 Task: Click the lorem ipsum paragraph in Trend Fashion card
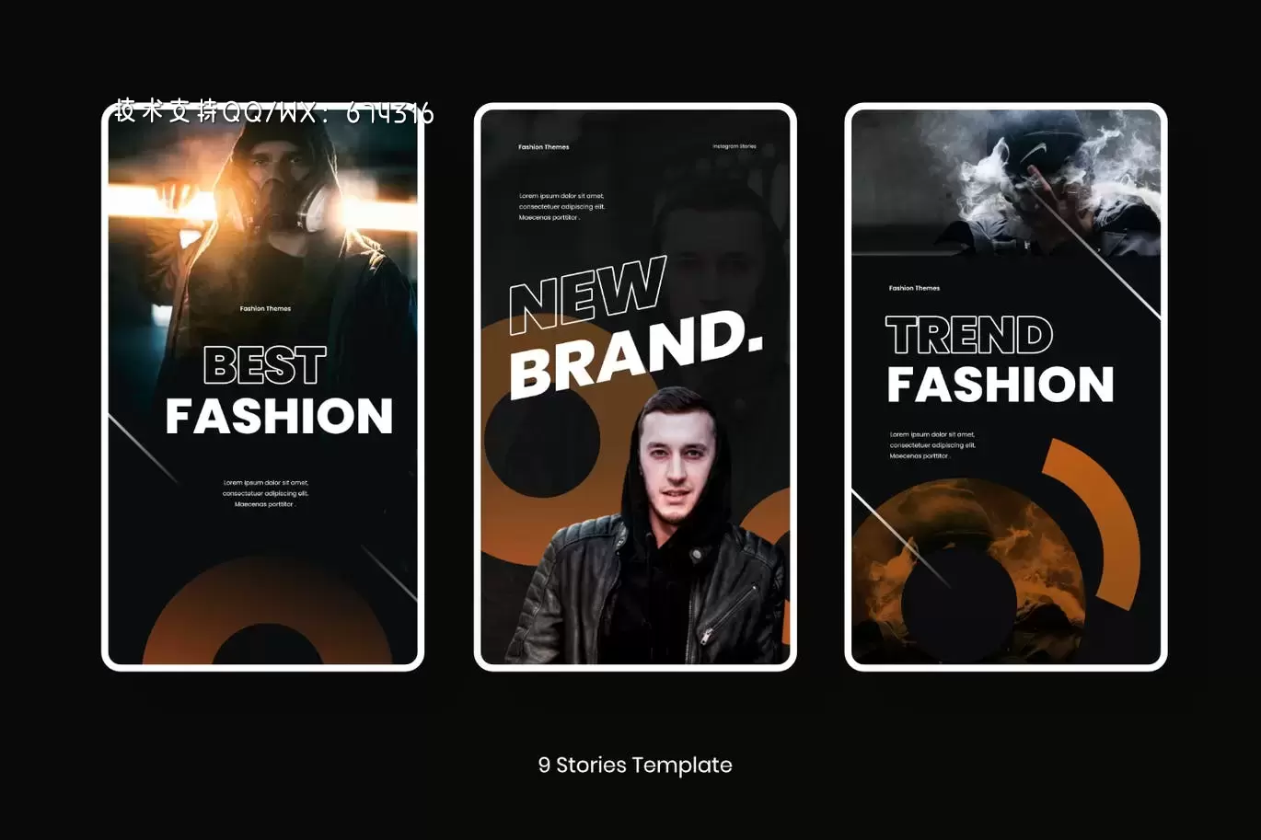[932, 445]
